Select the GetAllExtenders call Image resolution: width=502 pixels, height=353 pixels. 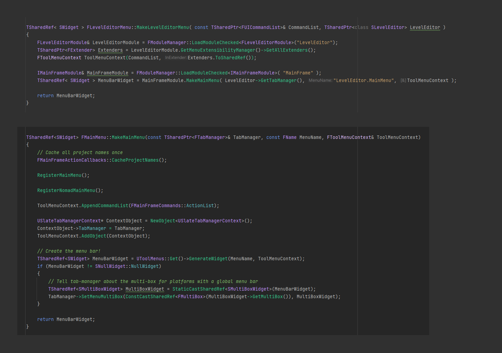coord(287,50)
